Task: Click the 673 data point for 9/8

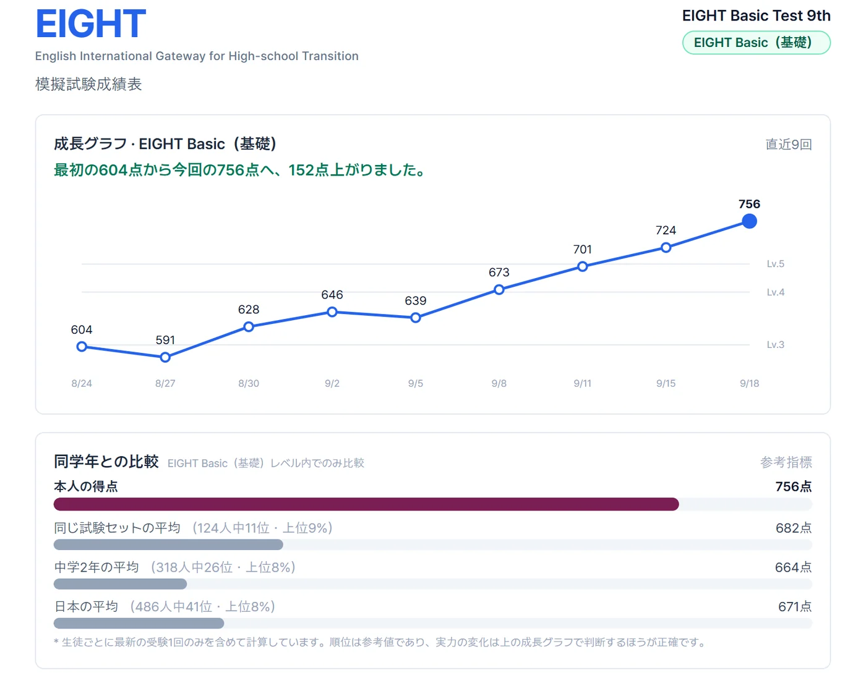Action: tap(499, 289)
